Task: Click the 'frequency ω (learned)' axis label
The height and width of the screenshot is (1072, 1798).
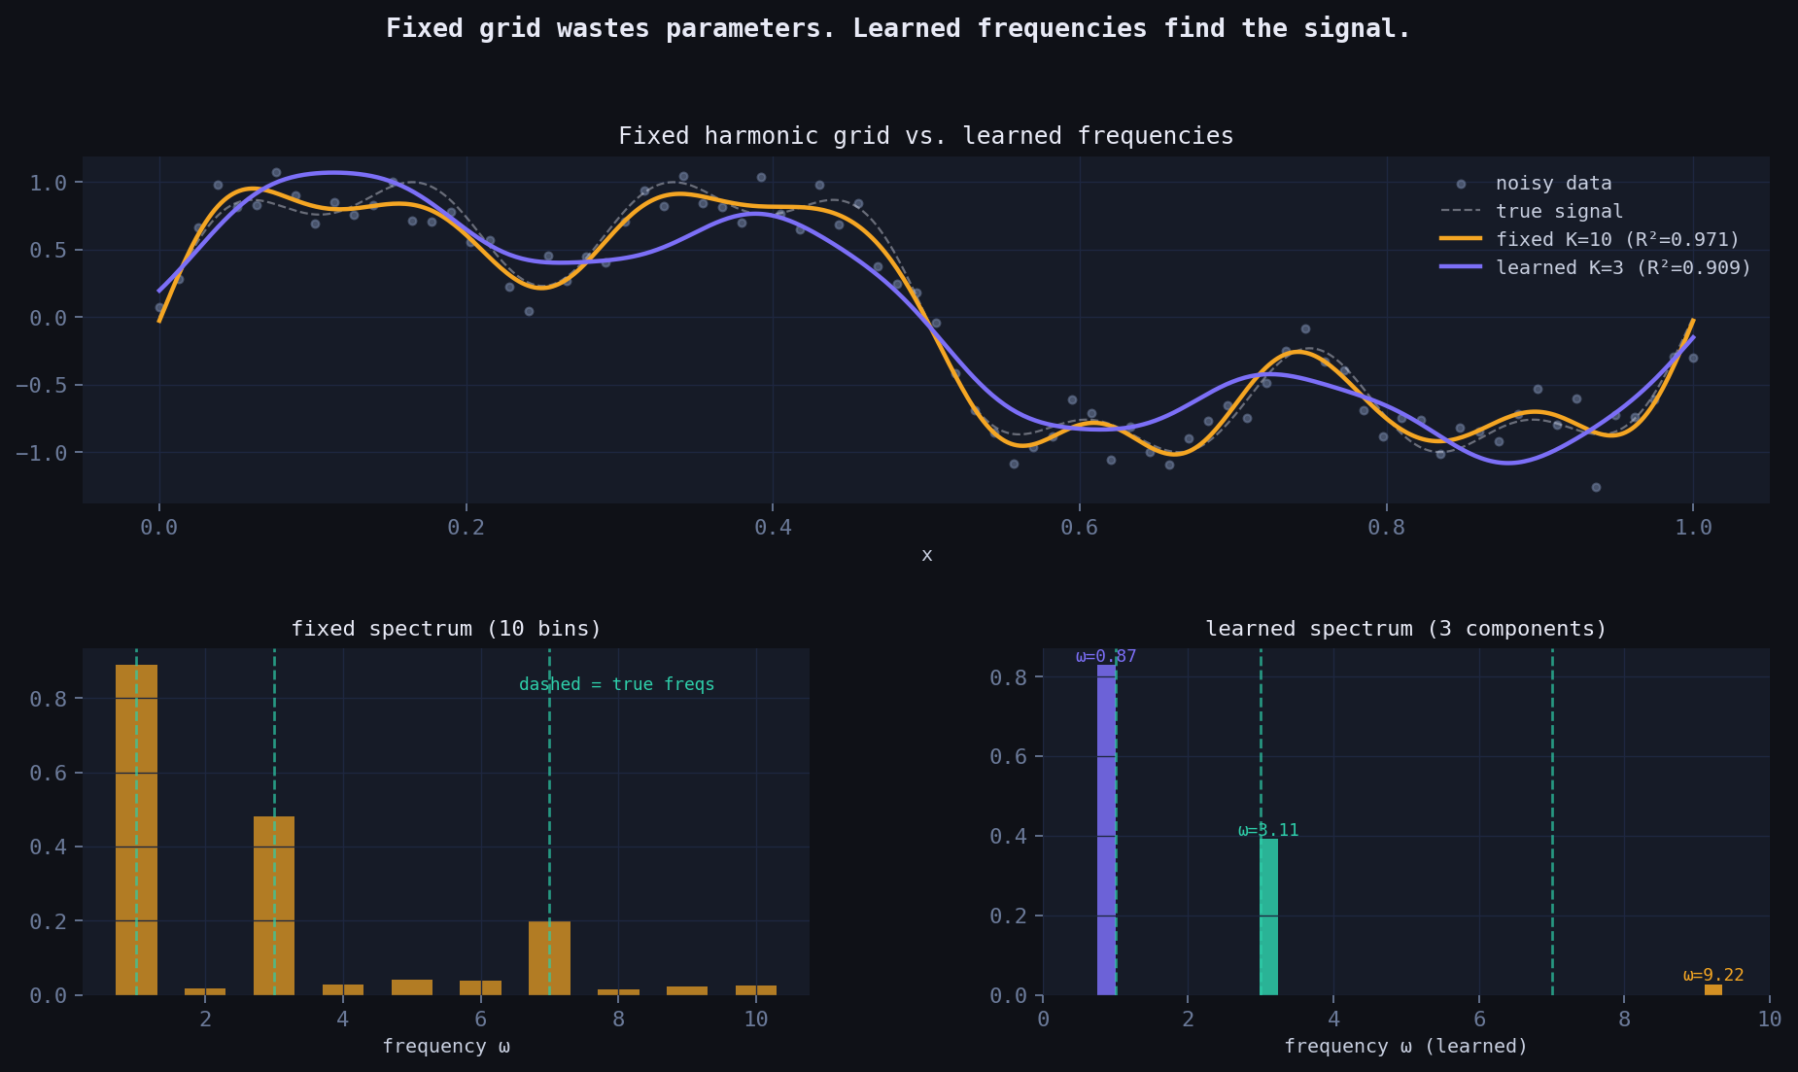Action: pyautogui.click(x=1405, y=1046)
